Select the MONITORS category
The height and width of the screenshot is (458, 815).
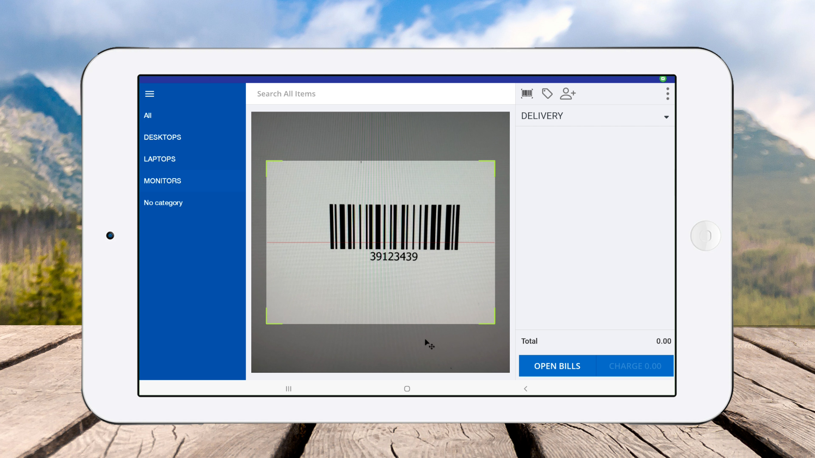click(x=162, y=181)
